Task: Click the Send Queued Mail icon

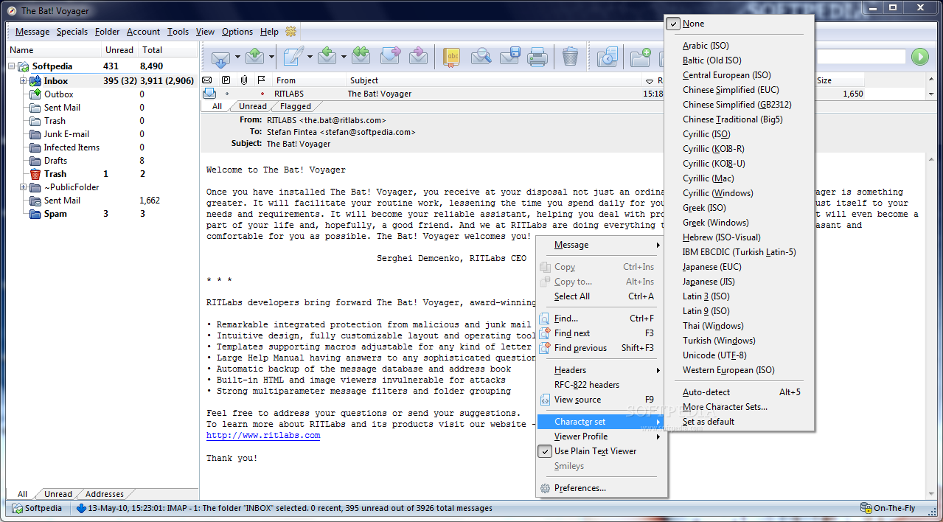Action: coord(255,57)
